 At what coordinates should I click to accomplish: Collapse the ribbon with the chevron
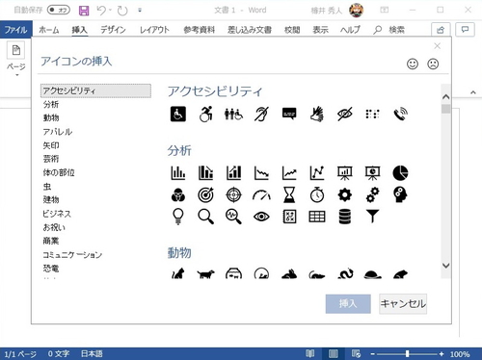coord(473,92)
